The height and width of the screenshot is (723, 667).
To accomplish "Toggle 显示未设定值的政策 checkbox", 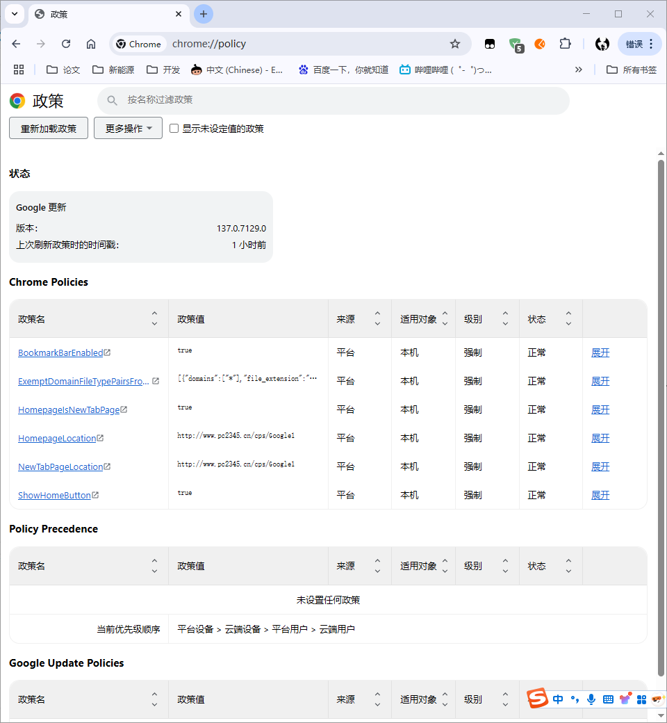I will click(x=174, y=128).
